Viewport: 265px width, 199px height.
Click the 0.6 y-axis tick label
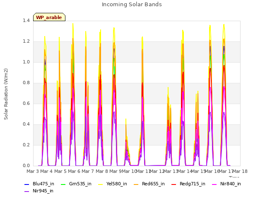[26, 104]
